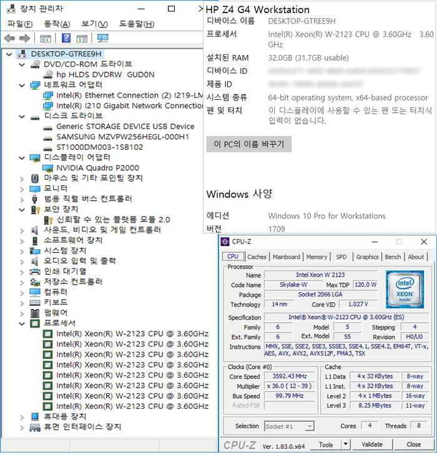Click the 이 PC의 이름 바꾸기 button
This screenshot has width=437, height=455.
pos(249,144)
